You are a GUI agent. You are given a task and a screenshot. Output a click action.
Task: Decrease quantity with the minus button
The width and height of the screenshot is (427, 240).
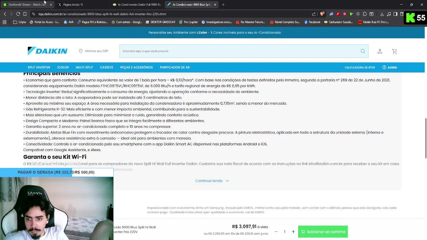(x=276, y=232)
